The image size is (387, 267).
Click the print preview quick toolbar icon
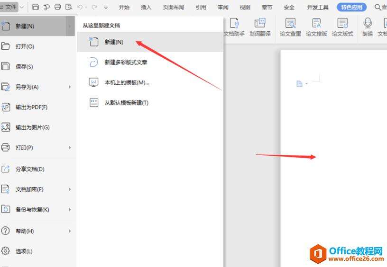tap(69, 7)
